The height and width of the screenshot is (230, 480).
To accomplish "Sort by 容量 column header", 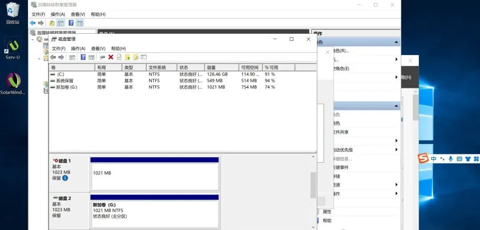I will pyautogui.click(x=221, y=67).
